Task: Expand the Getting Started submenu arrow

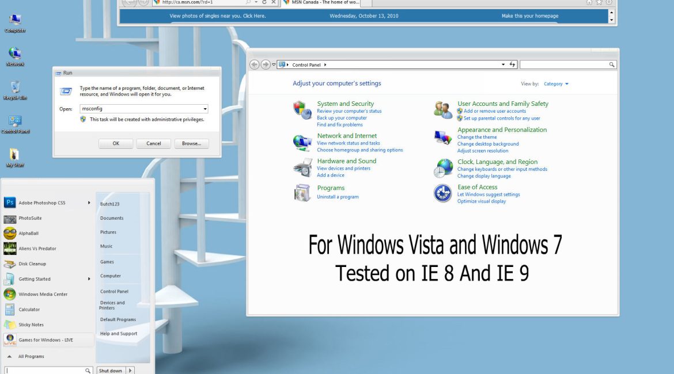Action: [89, 279]
